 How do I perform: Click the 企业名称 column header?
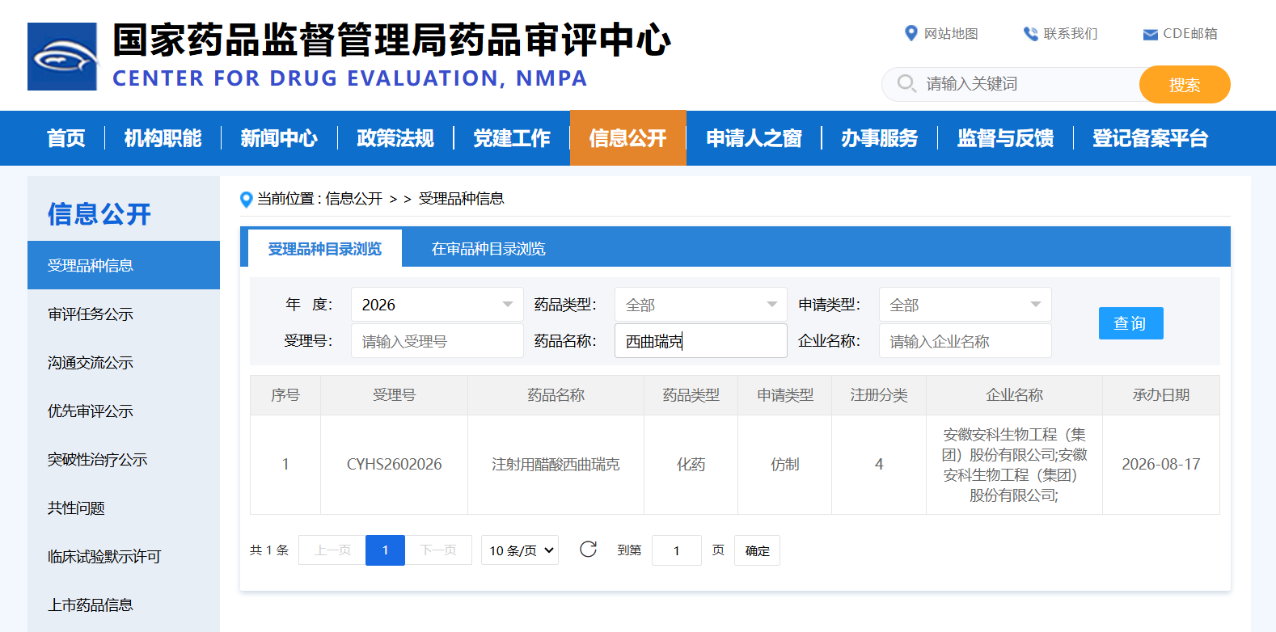click(x=1015, y=395)
